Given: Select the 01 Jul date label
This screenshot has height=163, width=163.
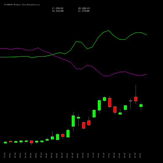Looking at the screenshot, I should point(46,155).
